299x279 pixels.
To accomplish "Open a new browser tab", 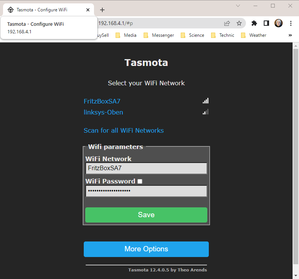I will click(102, 10).
